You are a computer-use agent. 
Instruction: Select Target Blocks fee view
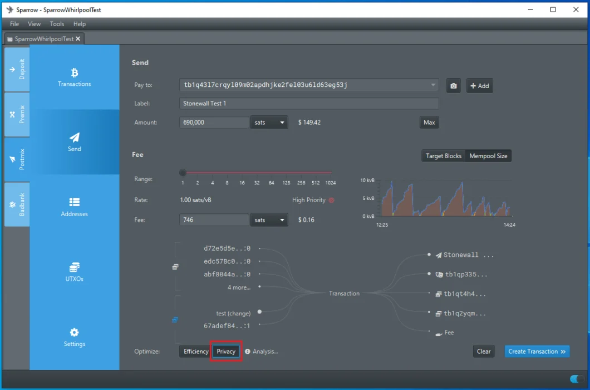(444, 156)
